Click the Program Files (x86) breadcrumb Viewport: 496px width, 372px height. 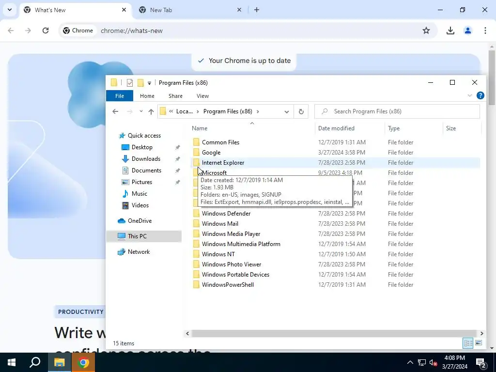coord(228,111)
